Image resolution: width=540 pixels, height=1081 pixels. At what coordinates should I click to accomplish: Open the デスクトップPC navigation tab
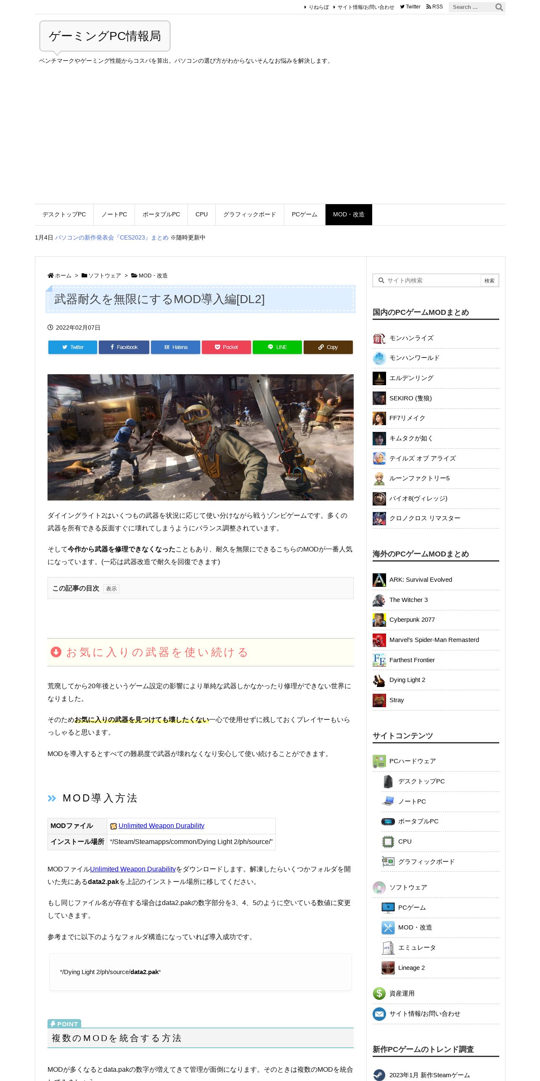coord(64,215)
